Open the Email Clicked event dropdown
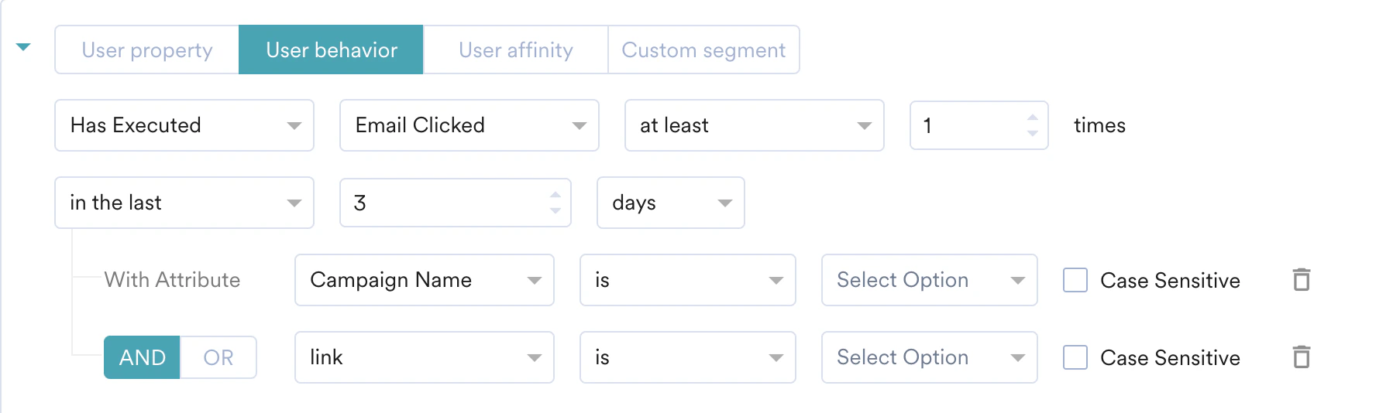 (x=469, y=125)
